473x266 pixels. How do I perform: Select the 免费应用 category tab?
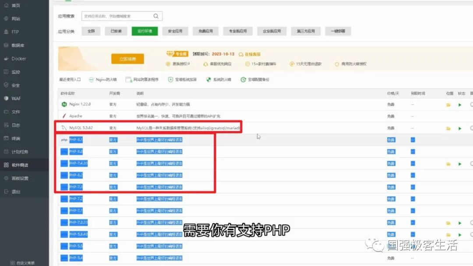click(205, 31)
